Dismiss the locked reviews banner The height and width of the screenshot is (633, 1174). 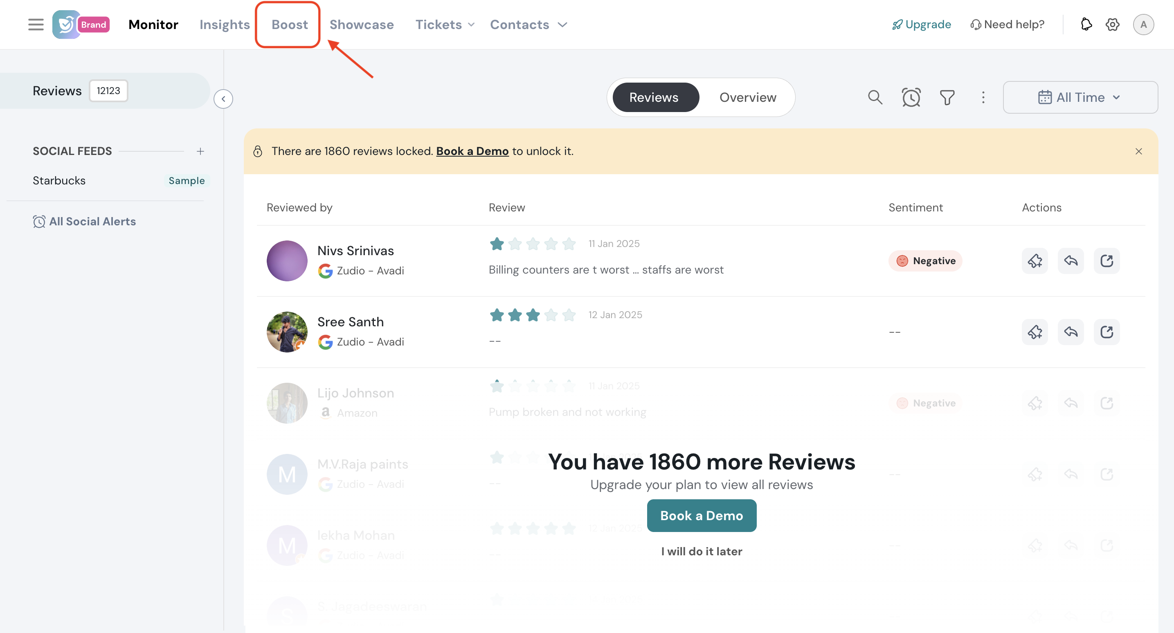click(x=1138, y=151)
